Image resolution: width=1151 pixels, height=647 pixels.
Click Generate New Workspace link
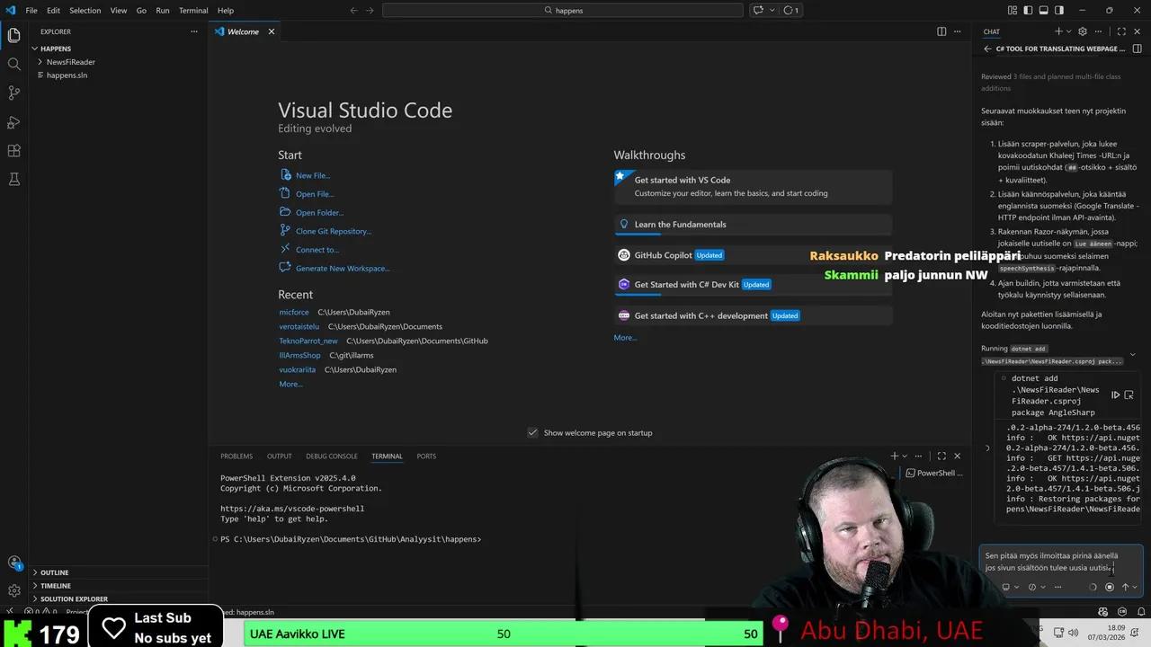343,269
